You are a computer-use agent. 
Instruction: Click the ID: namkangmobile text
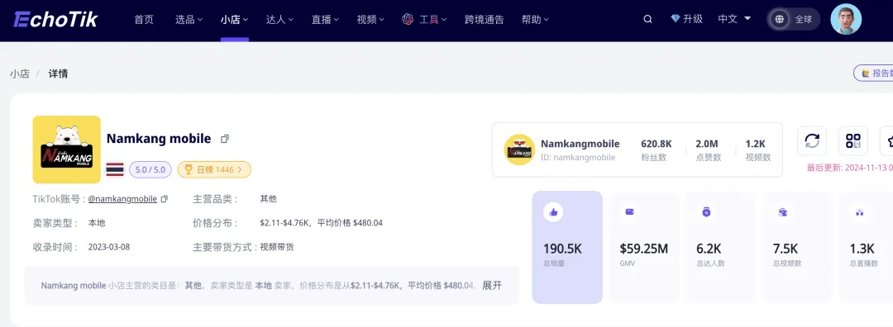[x=577, y=158]
